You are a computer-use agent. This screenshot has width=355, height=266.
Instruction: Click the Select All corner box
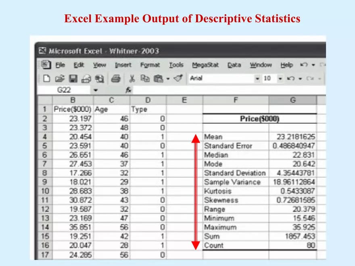45,100
